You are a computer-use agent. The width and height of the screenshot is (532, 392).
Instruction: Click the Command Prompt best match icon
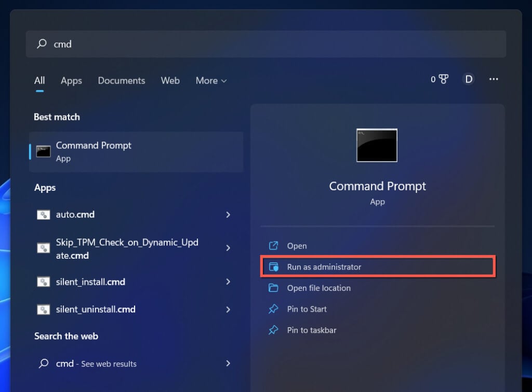tap(43, 151)
